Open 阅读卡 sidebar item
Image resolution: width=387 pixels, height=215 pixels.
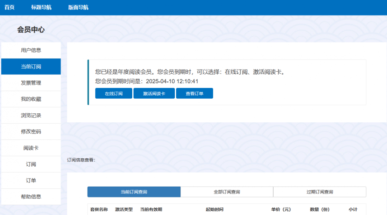31,148
